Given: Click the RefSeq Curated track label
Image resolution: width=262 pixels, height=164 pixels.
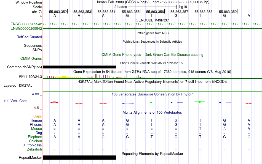Looking at the screenshot, I should [x=29, y=37].
